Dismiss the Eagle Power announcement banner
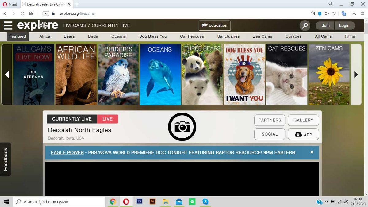Image resolution: width=368 pixels, height=207 pixels. pyautogui.click(x=312, y=152)
